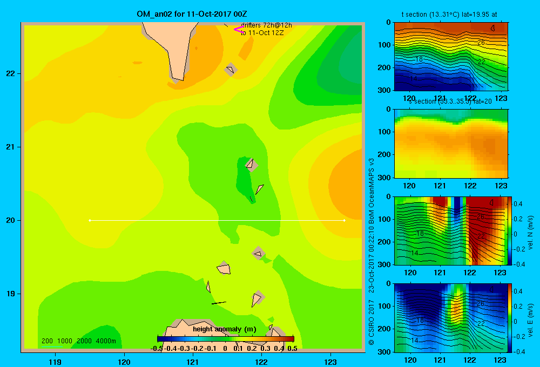Open the temperature section plot
540x367 pixels.
pyautogui.click(x=451, y=57)
